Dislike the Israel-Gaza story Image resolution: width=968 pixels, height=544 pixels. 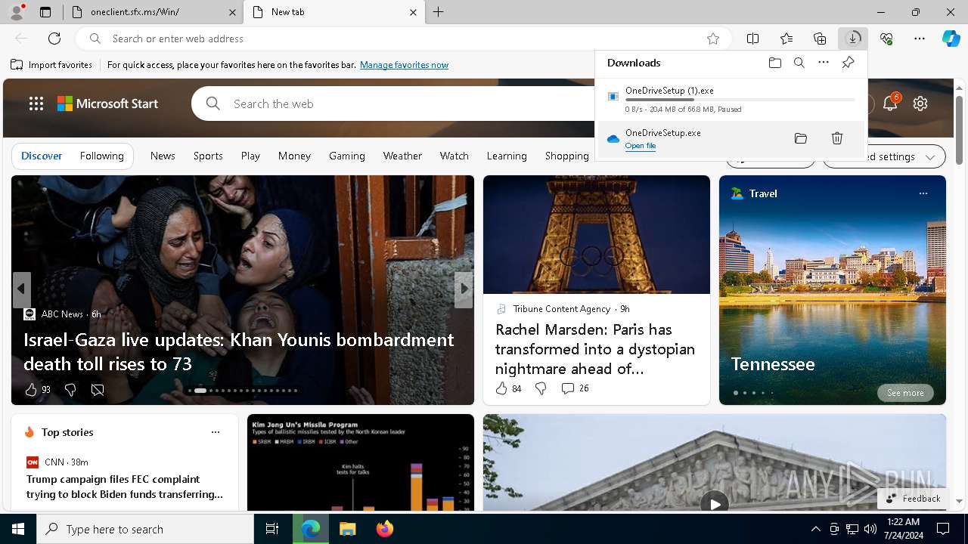tap(70, 390)
